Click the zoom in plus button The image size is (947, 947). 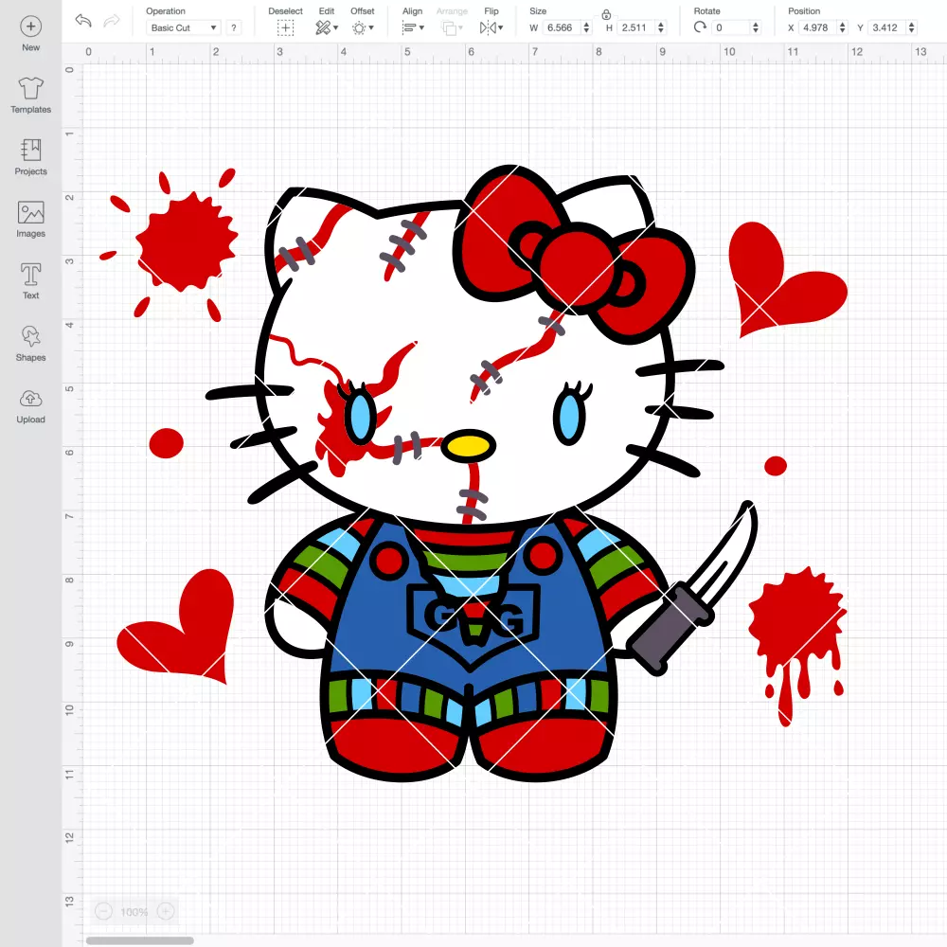click(x=166, y=911)
